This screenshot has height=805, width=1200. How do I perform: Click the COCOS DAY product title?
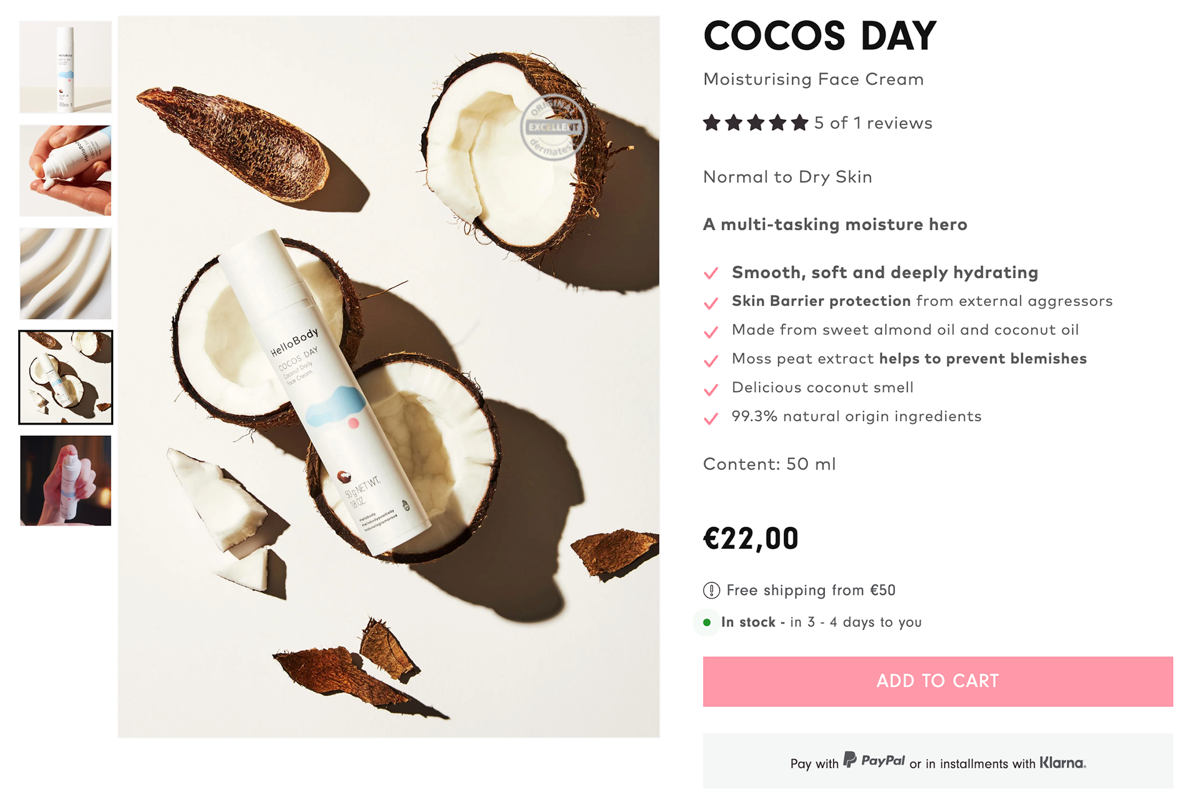coord(819,36)
